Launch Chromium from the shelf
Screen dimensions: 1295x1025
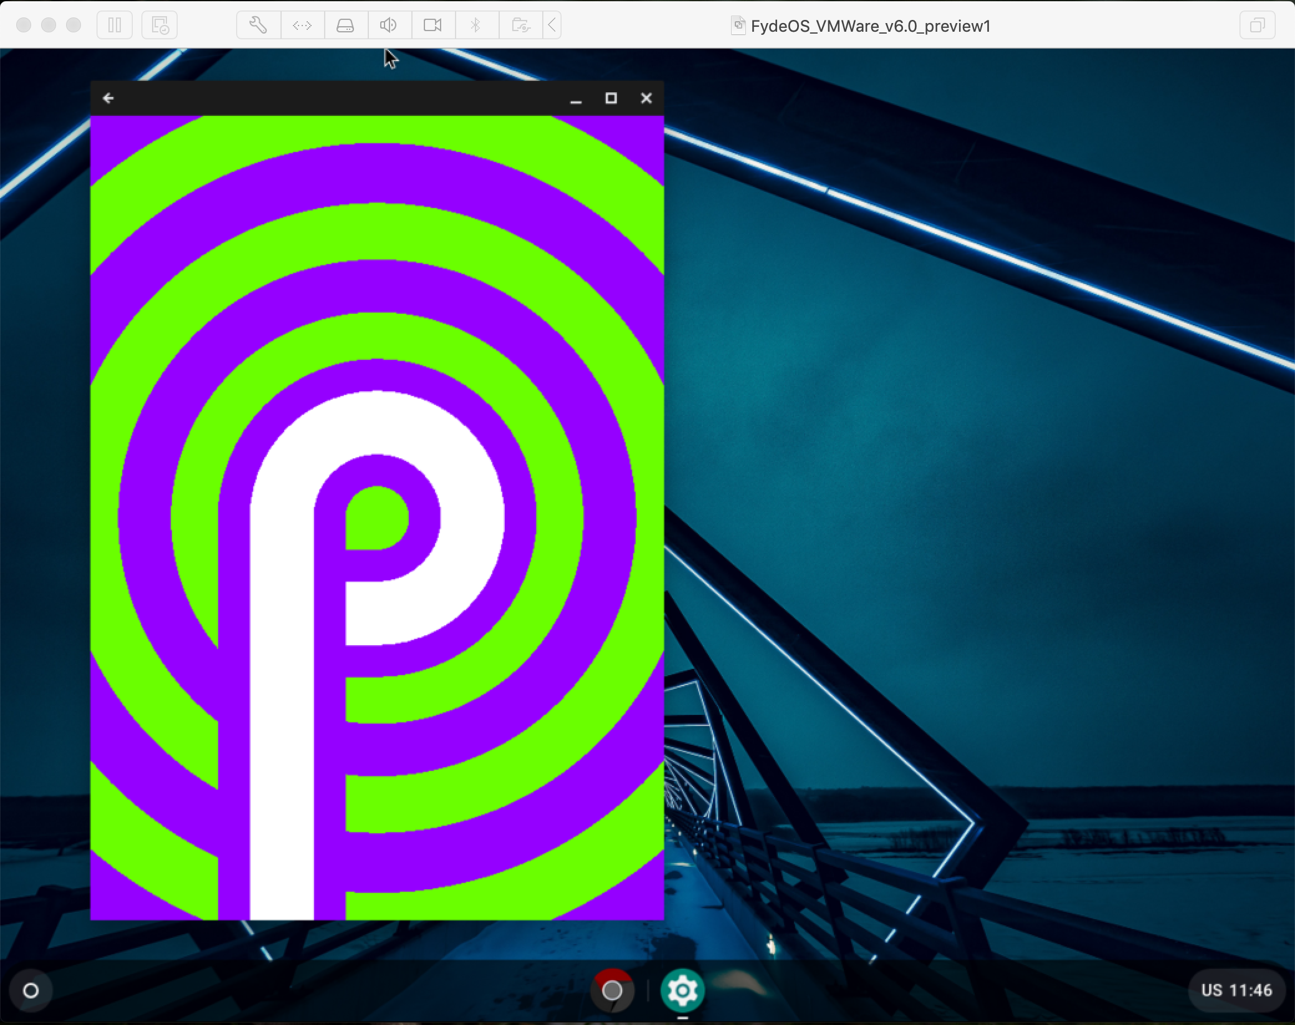tap(613, 990)
